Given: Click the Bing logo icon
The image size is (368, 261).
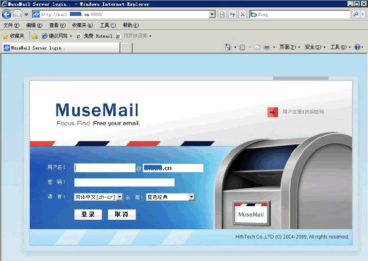Looking at the screenshot, I should click(x=254, y=14).
